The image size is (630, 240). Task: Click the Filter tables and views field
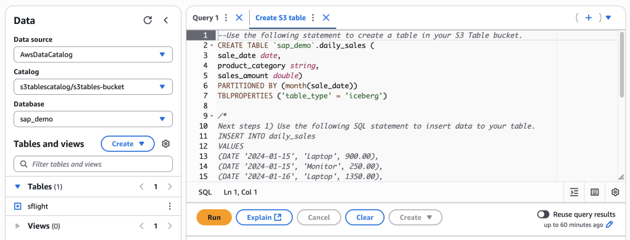pyautogui.click(x=94, y=164)
